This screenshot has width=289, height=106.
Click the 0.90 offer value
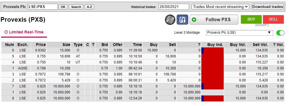click(119, 92)
